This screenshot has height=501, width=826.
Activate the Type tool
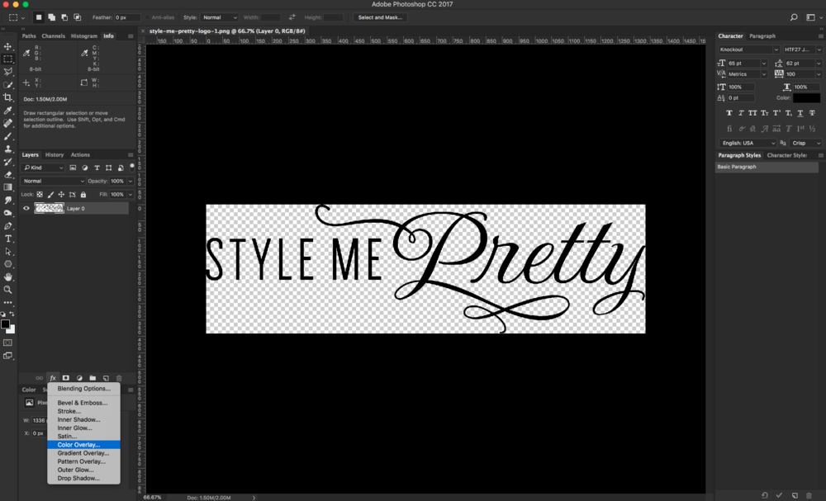coord(9,239)
